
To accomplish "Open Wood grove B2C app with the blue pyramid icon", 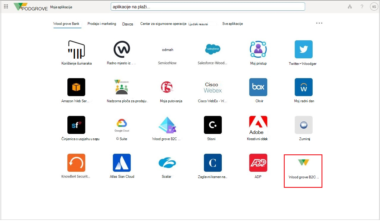I will [167, 125].
